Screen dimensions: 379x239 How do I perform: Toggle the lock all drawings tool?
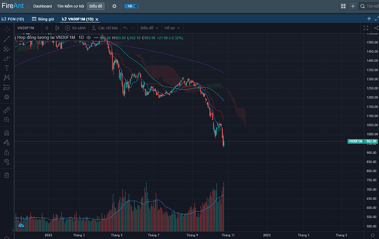(x=7, y=152)
